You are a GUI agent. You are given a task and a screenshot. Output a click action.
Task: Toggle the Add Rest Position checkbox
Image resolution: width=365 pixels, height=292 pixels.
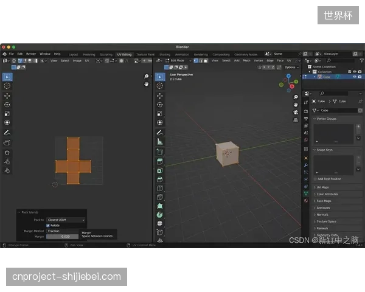[x=315, y=179]
